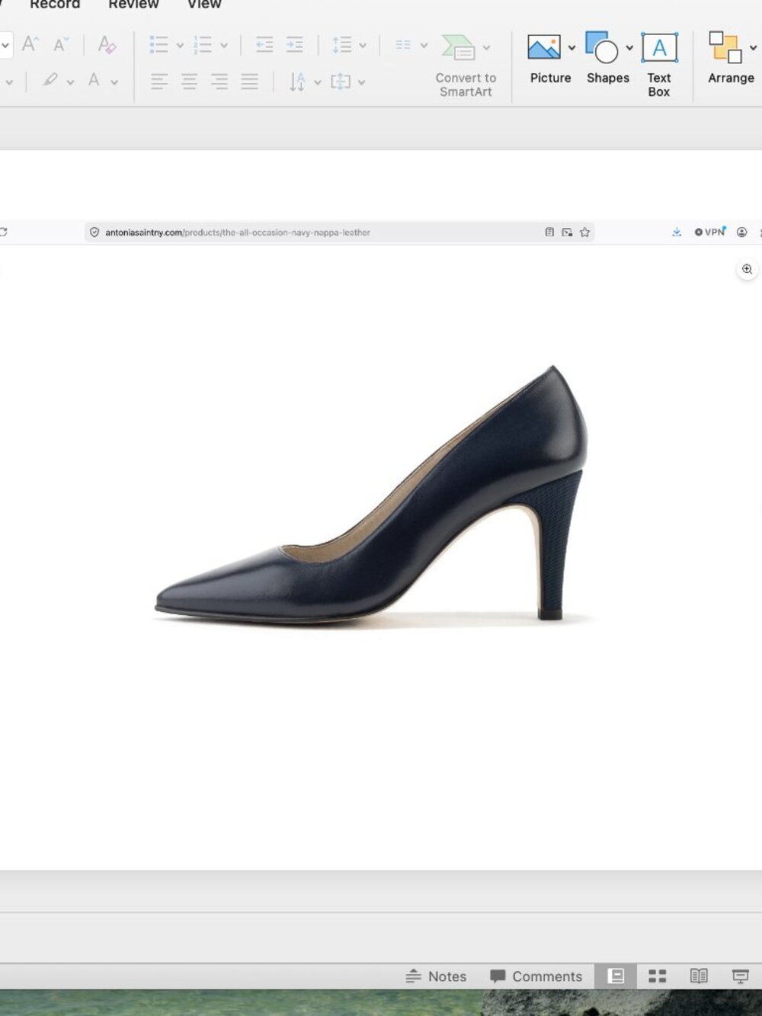Expand line spacing dropdown arrow

coord(363,46)
